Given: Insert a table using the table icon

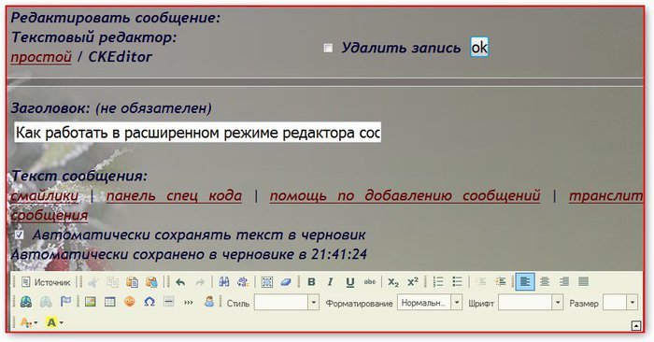Looking at the screenshot, I should coord(110,302).
